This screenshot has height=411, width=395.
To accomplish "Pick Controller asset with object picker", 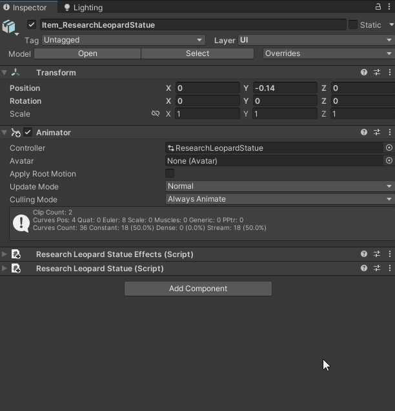I will (389, 148).
